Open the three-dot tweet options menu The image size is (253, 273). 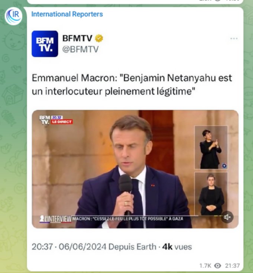pos(234,38)
